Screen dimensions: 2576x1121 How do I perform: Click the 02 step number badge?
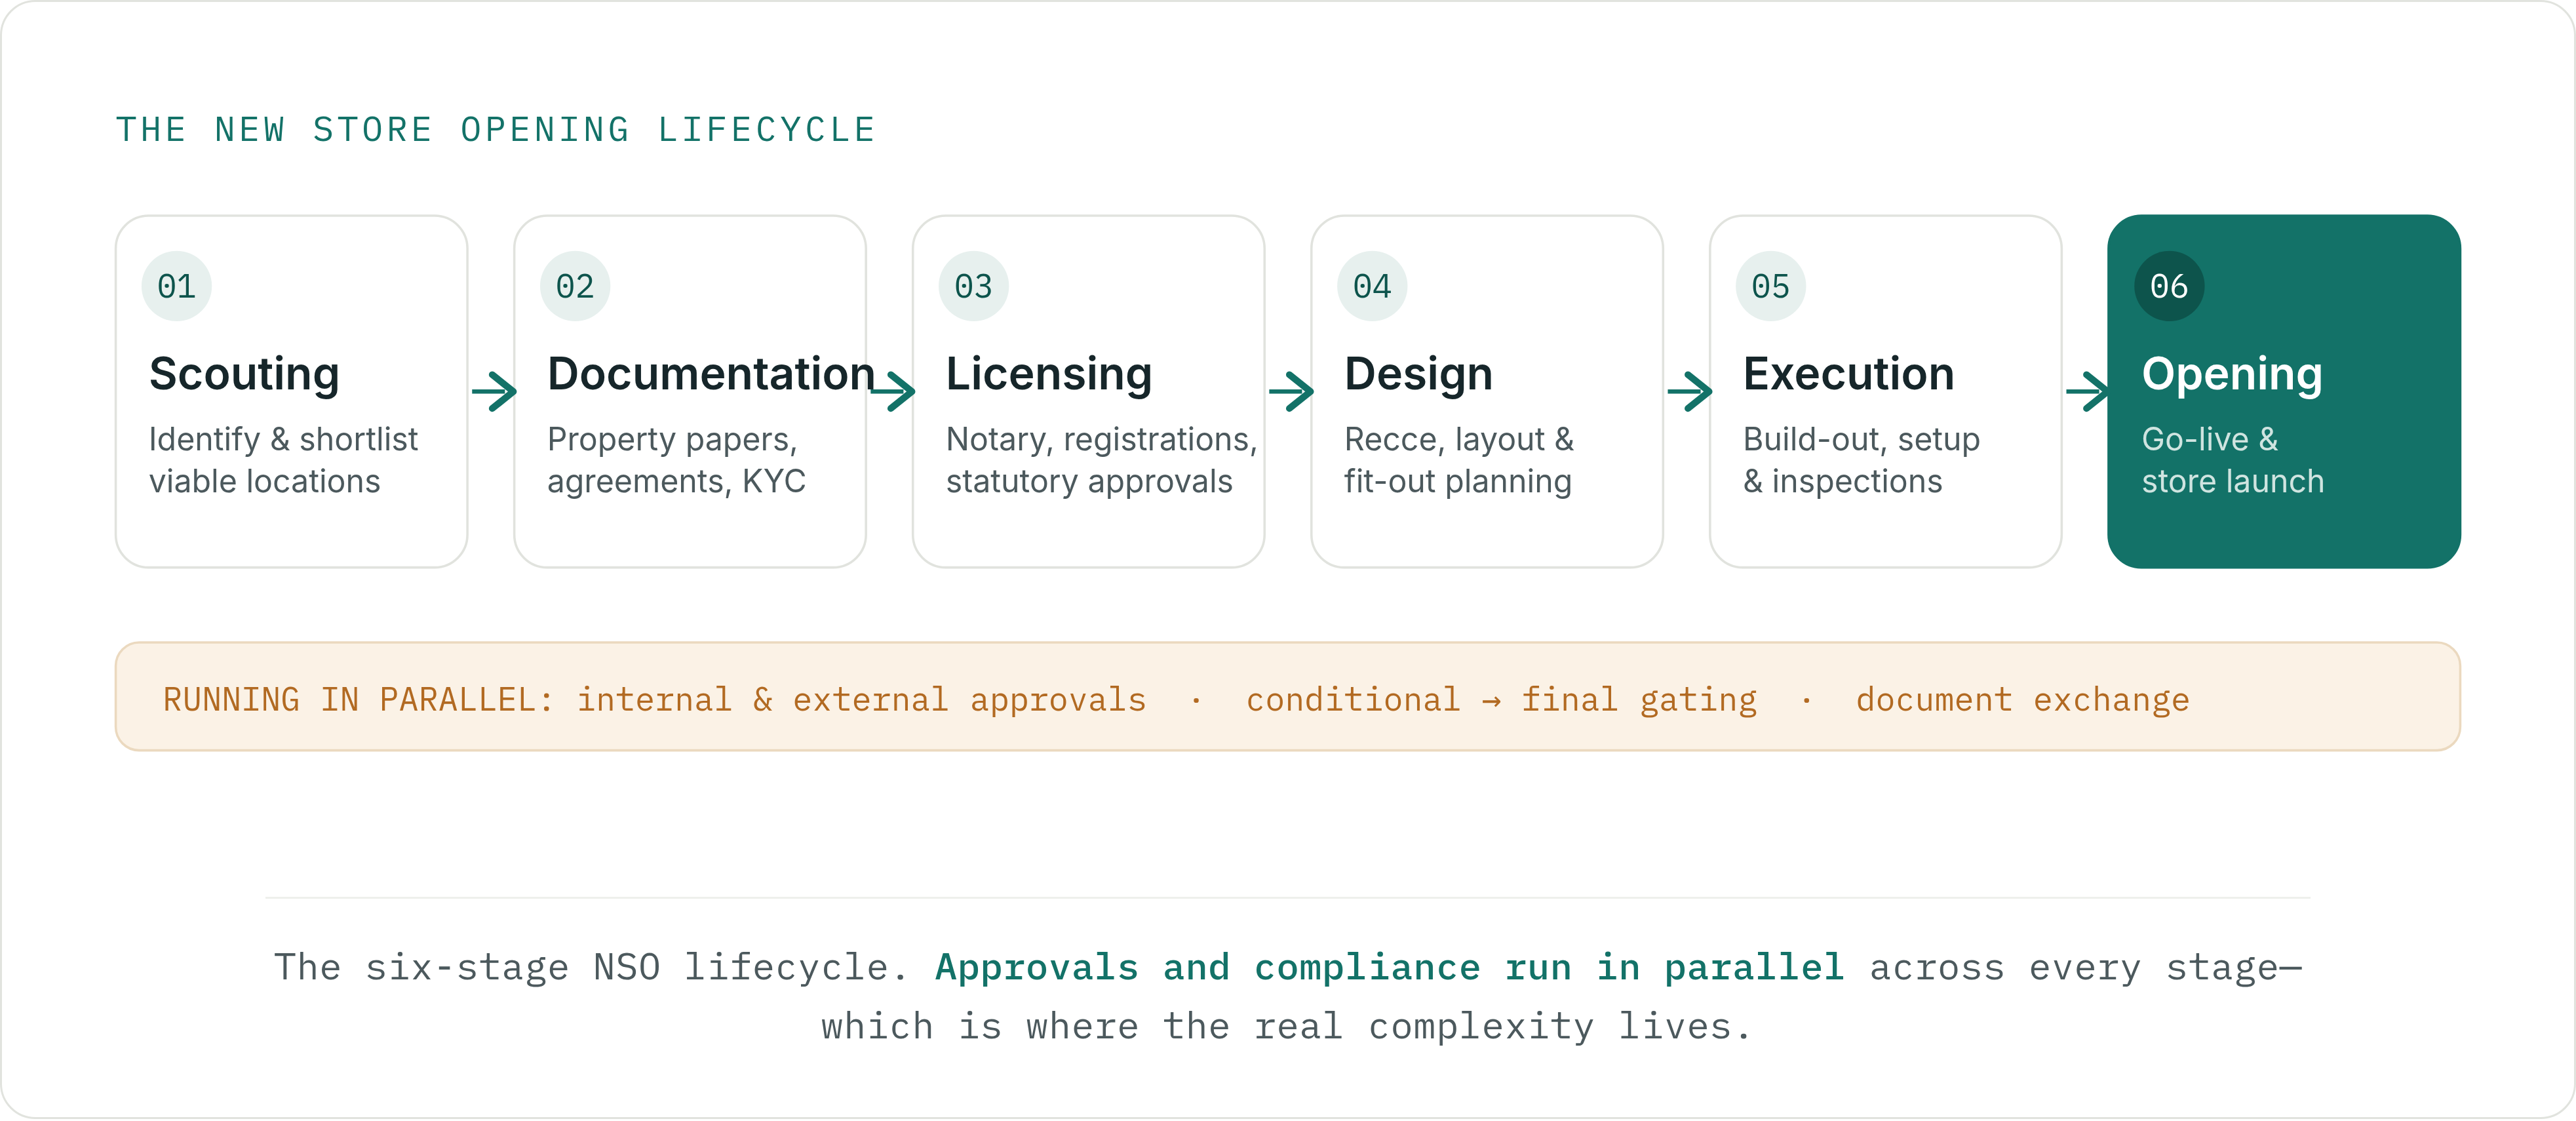click(575, 286)
